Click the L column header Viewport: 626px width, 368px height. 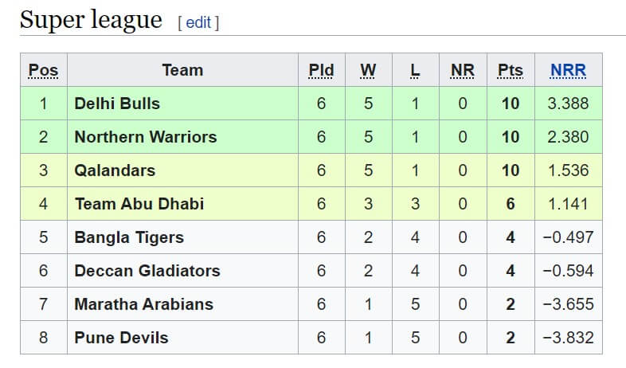click(x=415, y=70)
